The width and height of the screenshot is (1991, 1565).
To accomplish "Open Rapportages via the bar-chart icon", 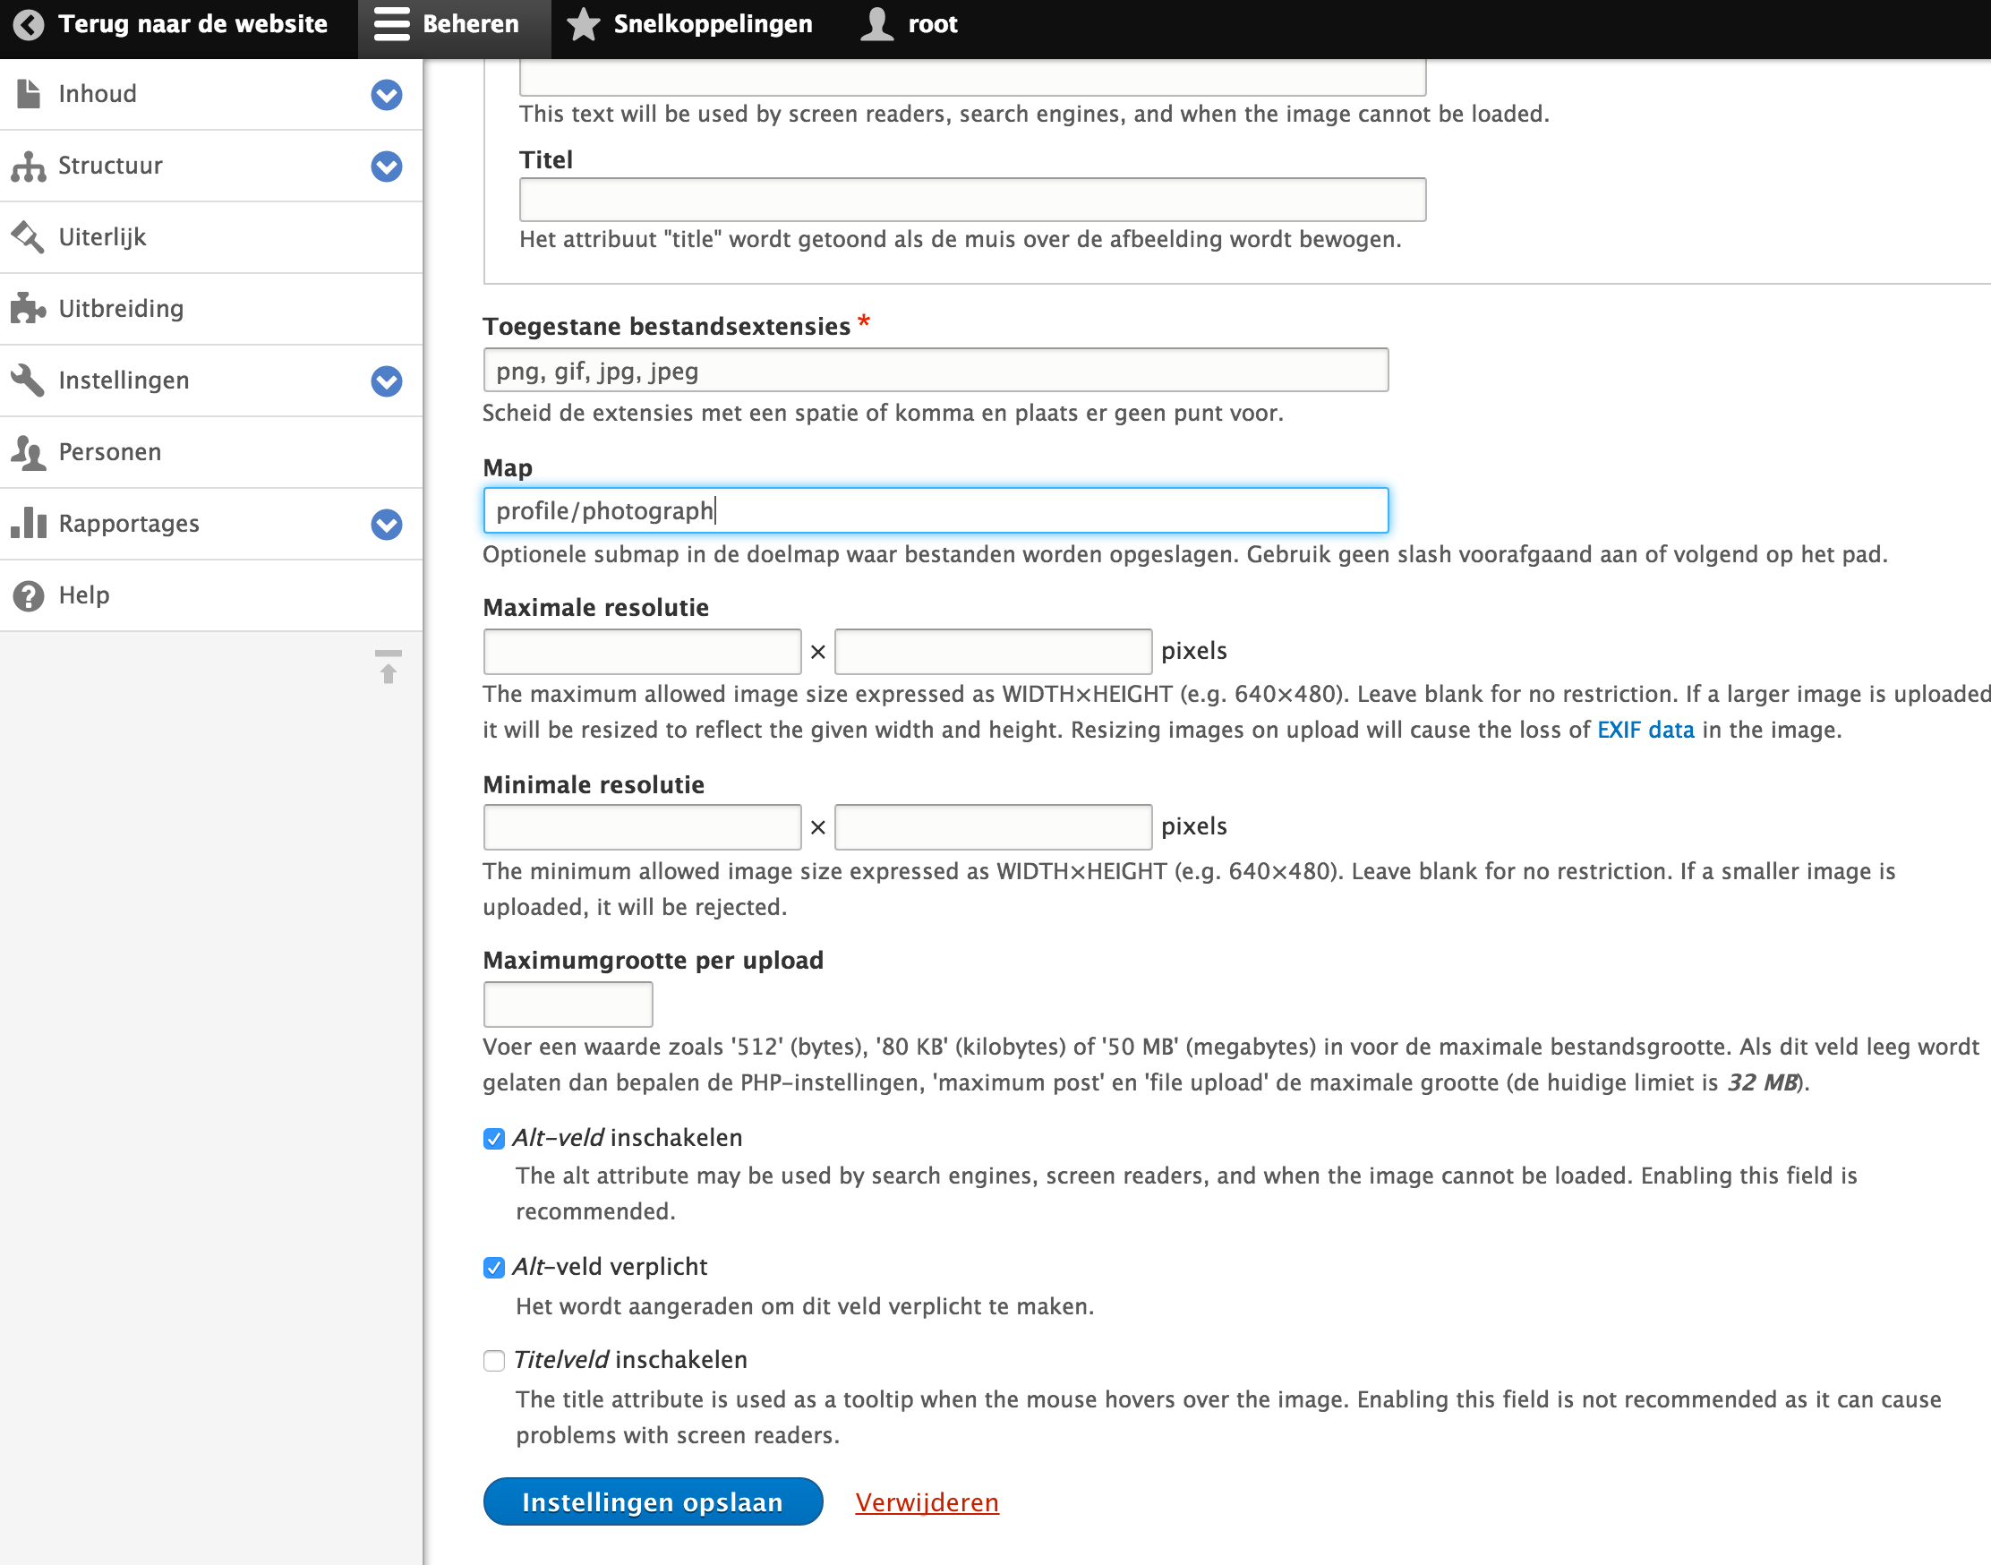I will click(x=28, y=523).
